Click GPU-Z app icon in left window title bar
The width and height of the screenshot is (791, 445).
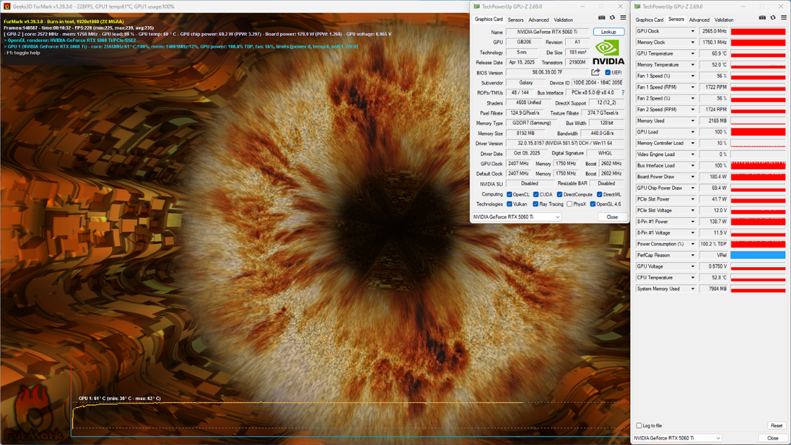(477, 6)
